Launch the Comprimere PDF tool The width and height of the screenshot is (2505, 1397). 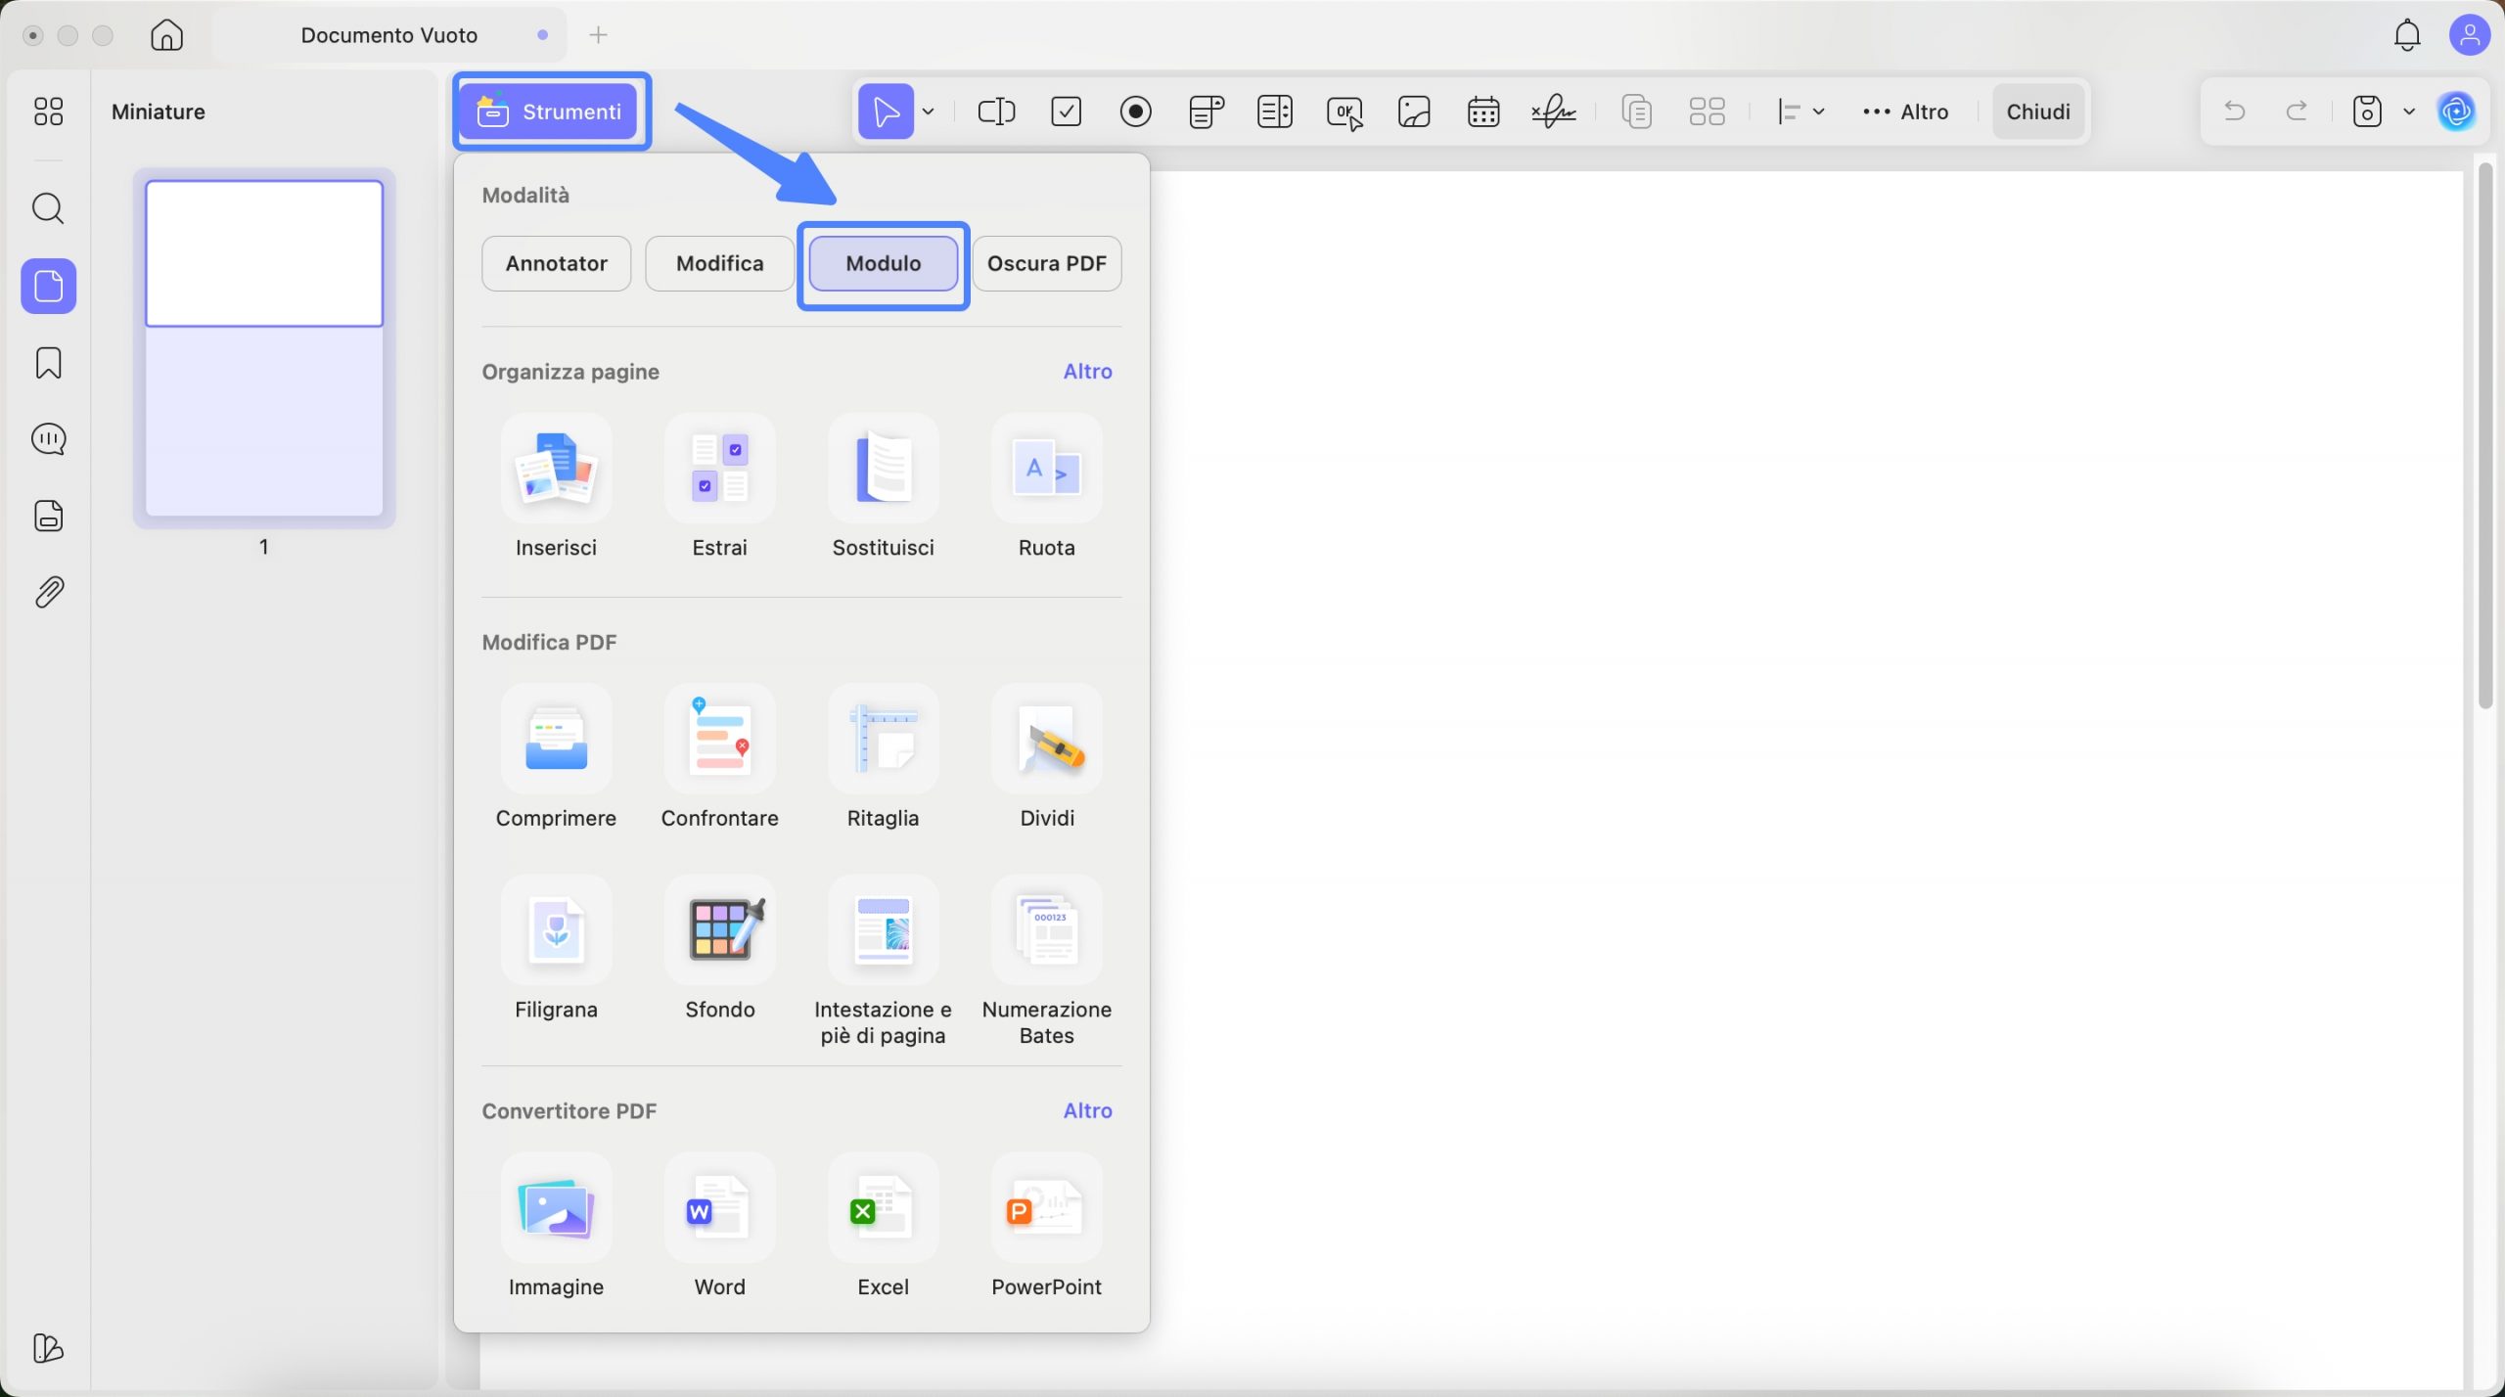(556, 757)
